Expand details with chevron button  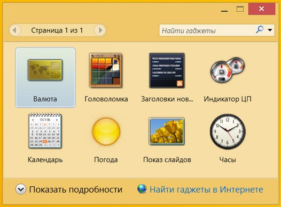click(x=21, y=189)
